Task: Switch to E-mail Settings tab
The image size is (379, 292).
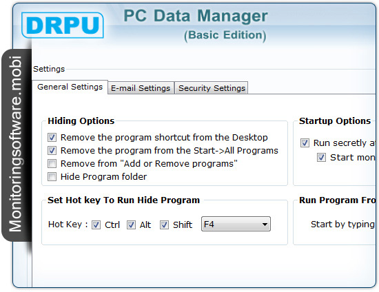Action: tap(141, 88)
